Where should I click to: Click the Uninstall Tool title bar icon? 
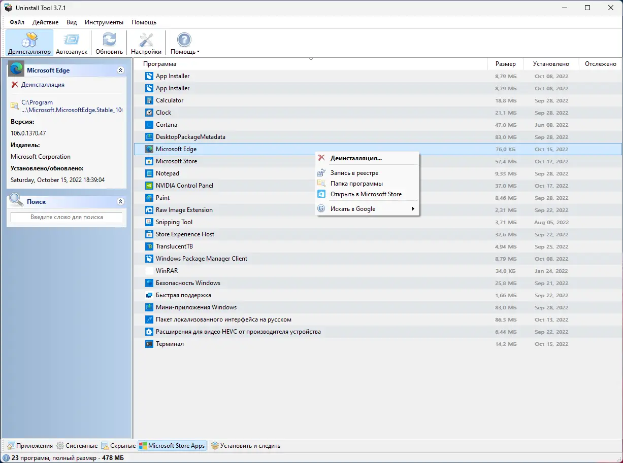pos(8,8)
